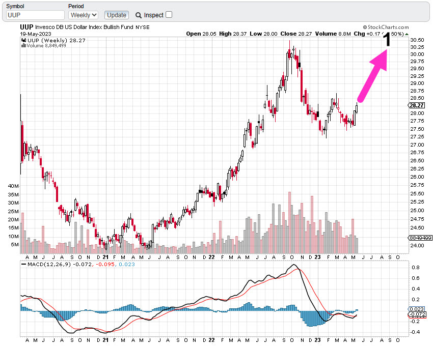Click the 0.023 MACD histogram value label
433x346 pixels.
tap(417, 309)
